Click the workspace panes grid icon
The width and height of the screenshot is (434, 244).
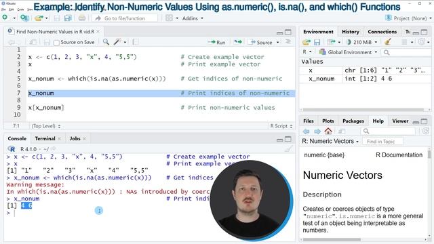[169, 18]
